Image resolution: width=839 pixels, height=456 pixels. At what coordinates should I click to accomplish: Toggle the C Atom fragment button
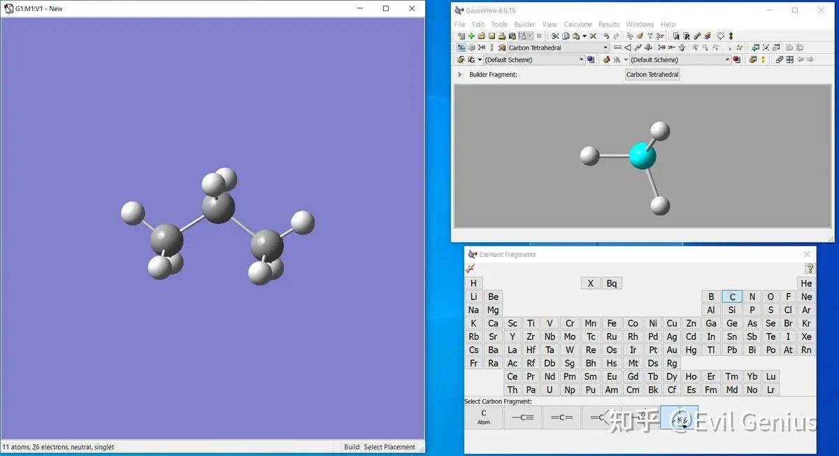point(484,418)
